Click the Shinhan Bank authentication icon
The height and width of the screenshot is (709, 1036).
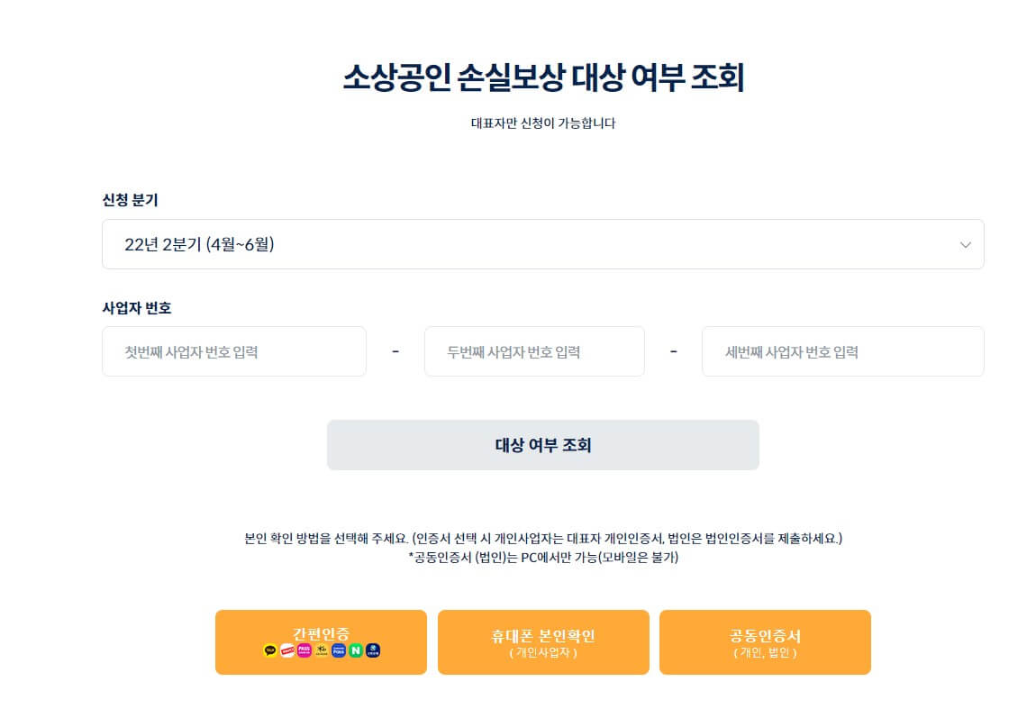[373, 650]
